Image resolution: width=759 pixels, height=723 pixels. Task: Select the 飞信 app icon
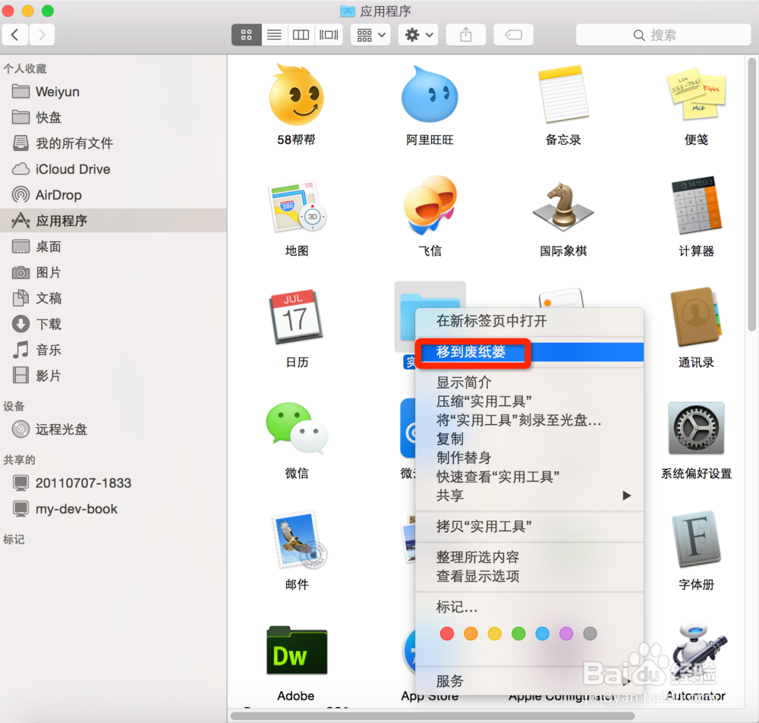(x=430, y=205)
